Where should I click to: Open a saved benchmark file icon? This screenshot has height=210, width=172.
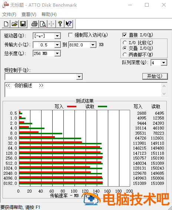point(14,24)
